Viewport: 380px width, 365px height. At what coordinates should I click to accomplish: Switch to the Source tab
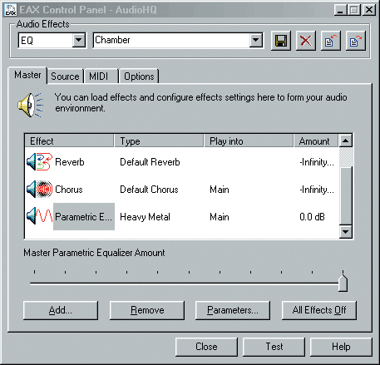click(x=65, y=76)
